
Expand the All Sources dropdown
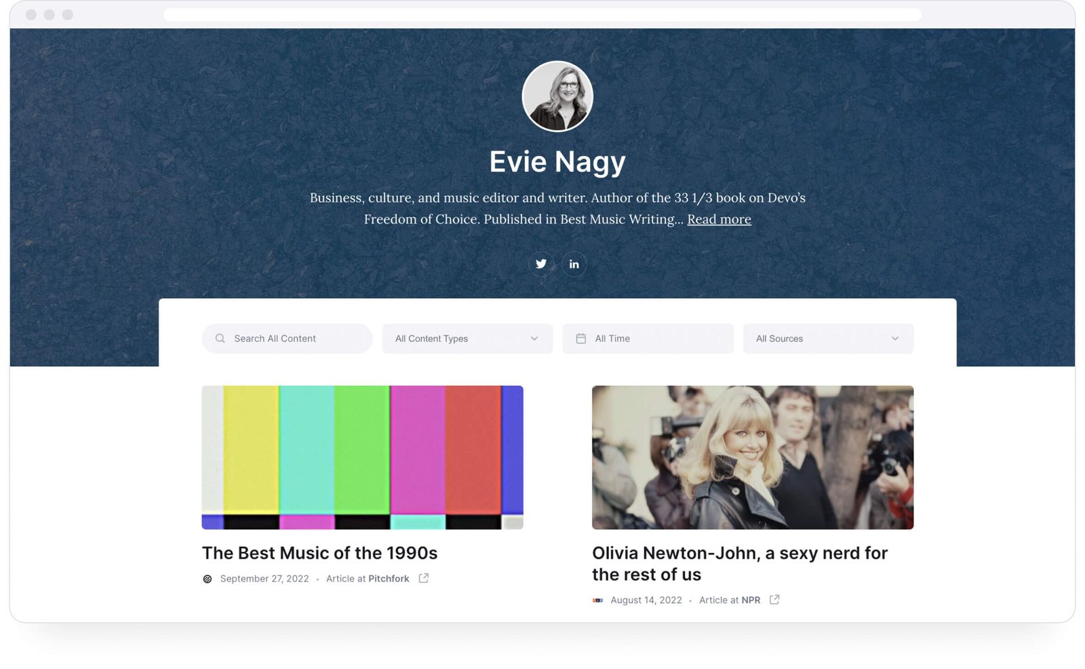[827, 338]
